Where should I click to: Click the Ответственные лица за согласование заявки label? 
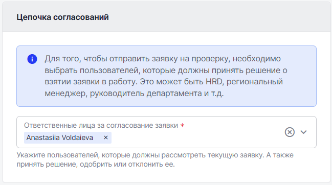101,125
